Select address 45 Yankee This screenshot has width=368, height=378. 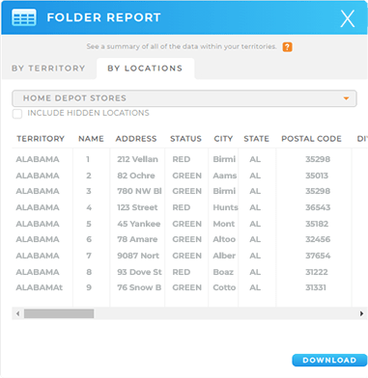139,224
